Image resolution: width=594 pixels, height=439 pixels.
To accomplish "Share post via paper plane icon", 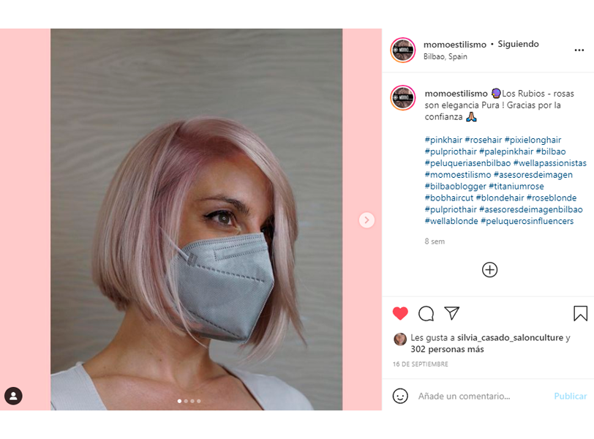I will pyautogui.click(x=452, y=313).
